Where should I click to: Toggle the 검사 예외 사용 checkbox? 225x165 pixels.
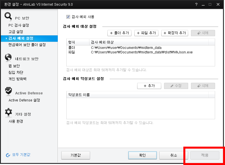(x=68, y=17)
